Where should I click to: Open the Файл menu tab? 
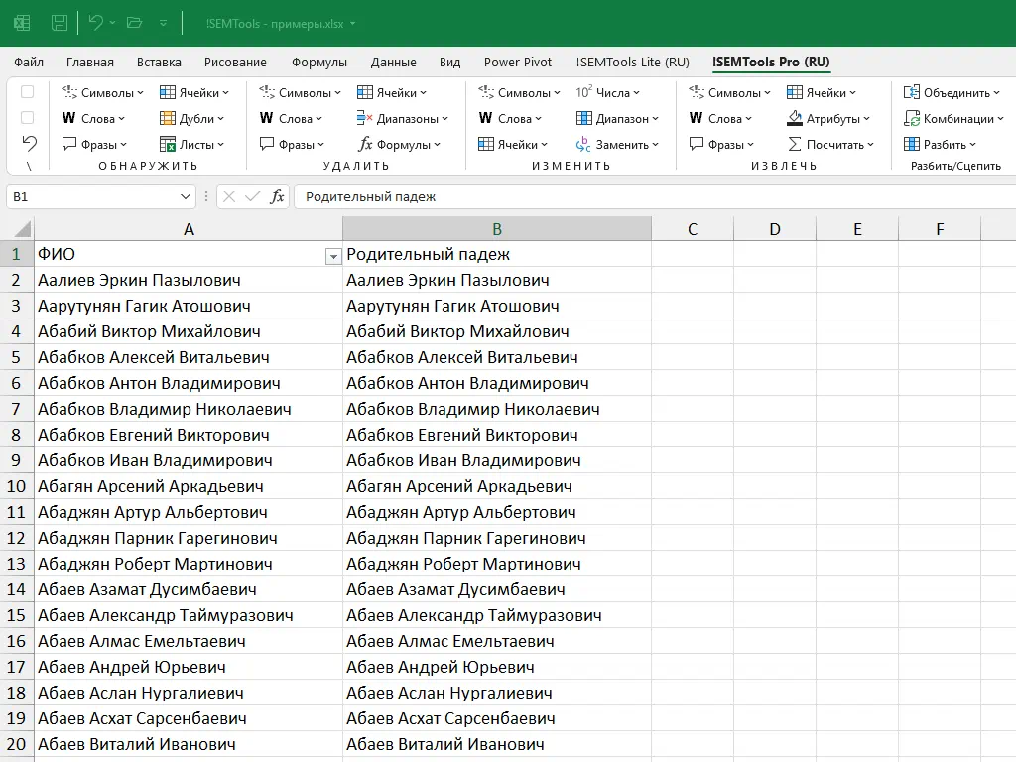[29, 63]
